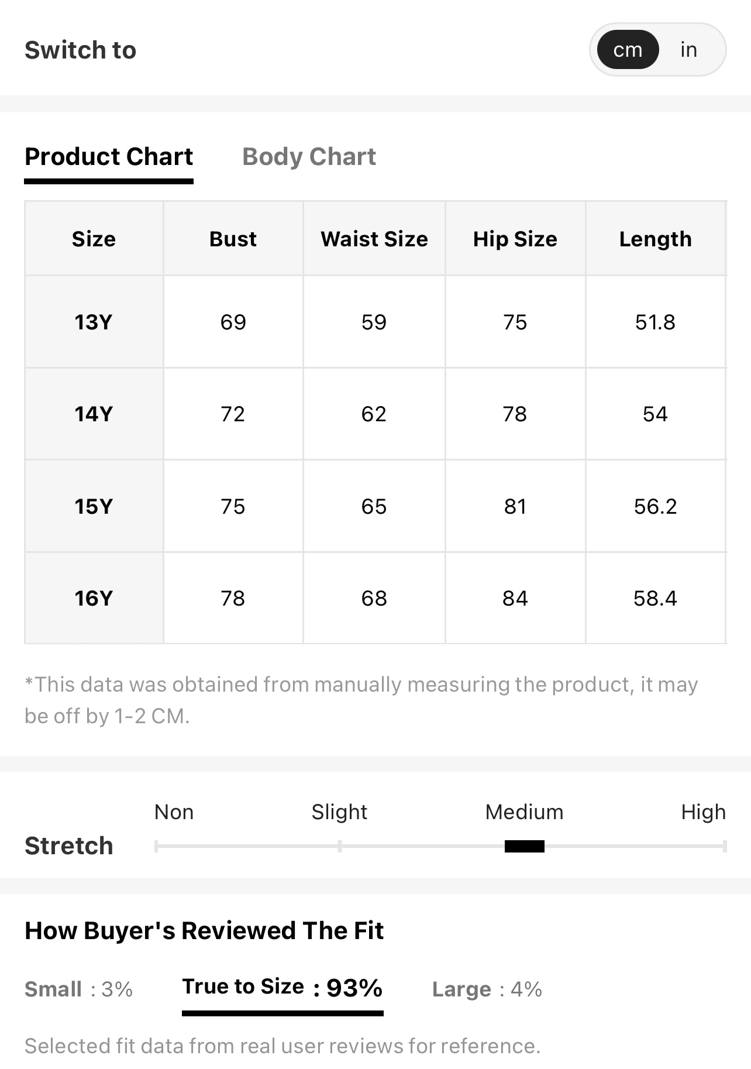Image resolution: width=751 pixels, height=1069 pixels.
Task: Select the Product Chart tab
Action: click(109, 157)
